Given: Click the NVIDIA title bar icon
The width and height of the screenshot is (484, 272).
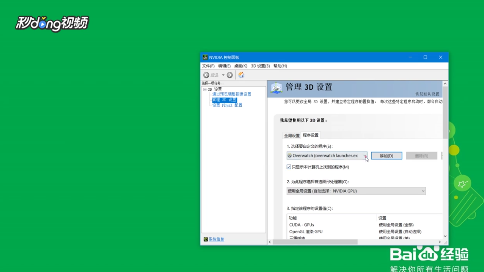Looking at the screenshot, I should pyautogui.click(x=205, y=57).
